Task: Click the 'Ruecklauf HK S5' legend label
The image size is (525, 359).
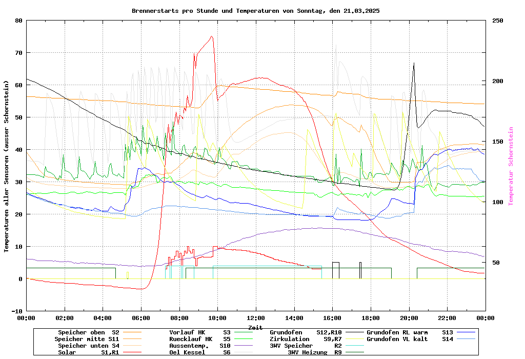Action: [200, 339]
